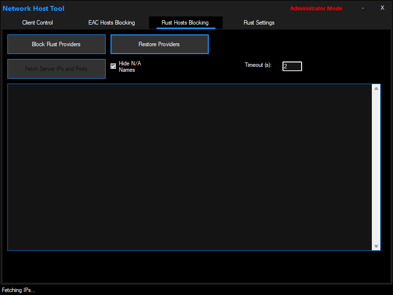Click the results list scrollbar track
The height and width of the screenshot is (295, 393).
click(376, 167)
